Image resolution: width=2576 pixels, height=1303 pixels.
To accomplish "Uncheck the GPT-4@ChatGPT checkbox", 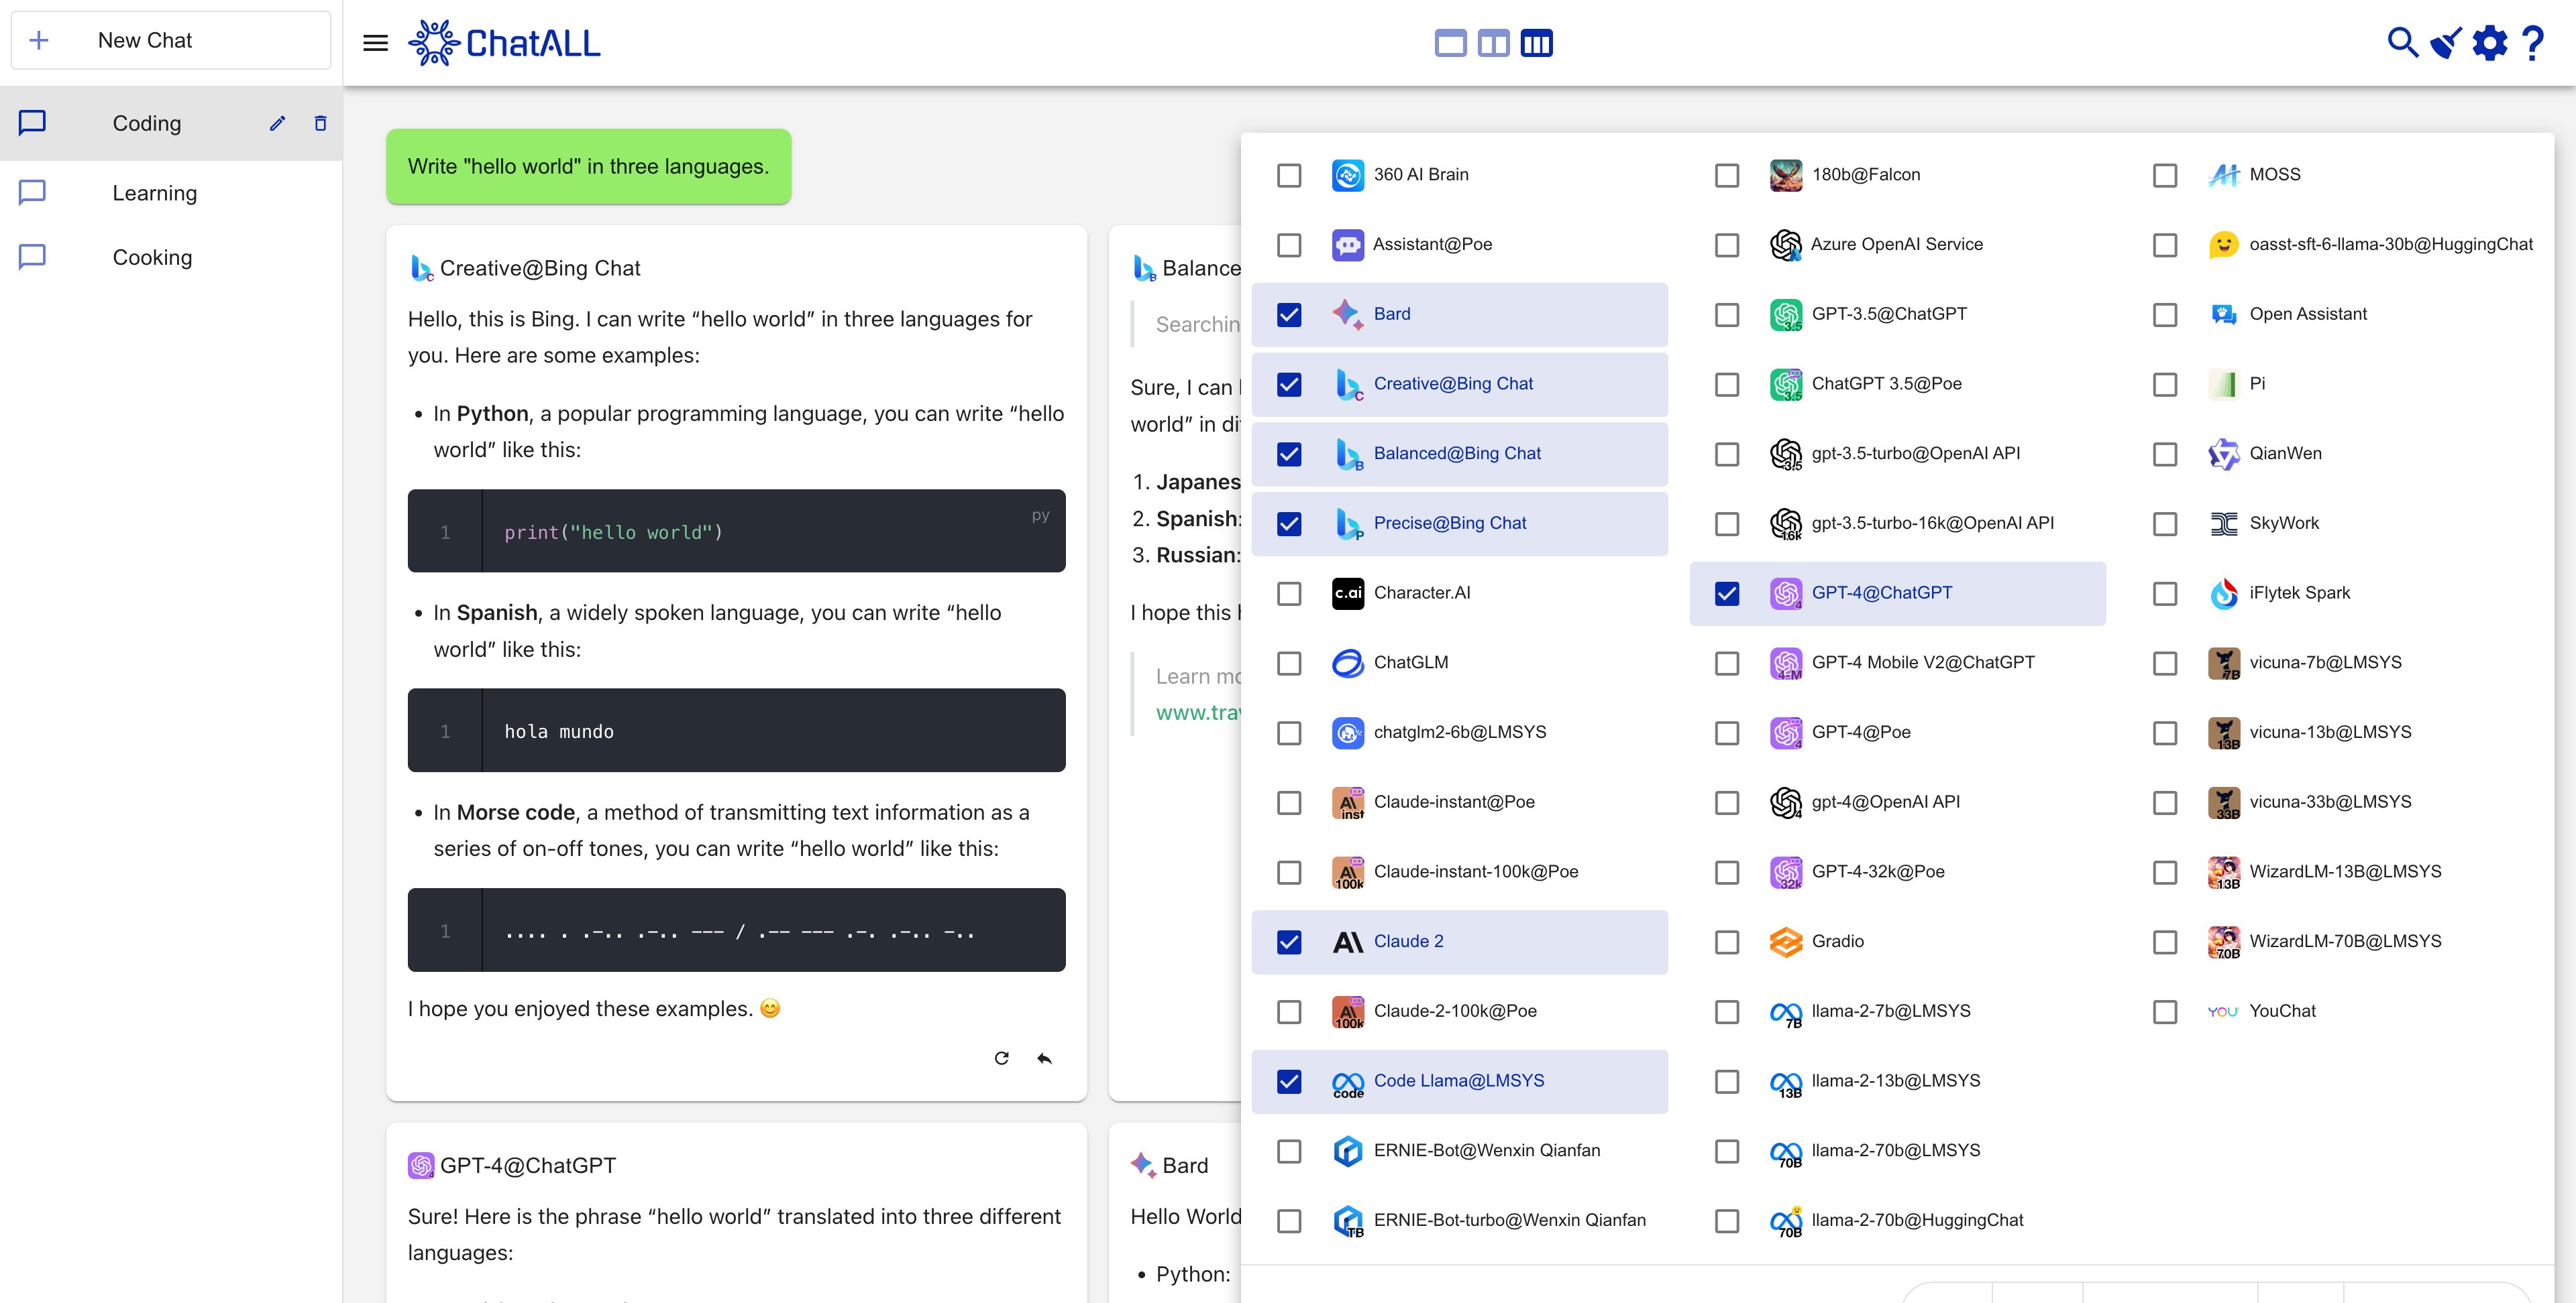I will [1727, 594].
